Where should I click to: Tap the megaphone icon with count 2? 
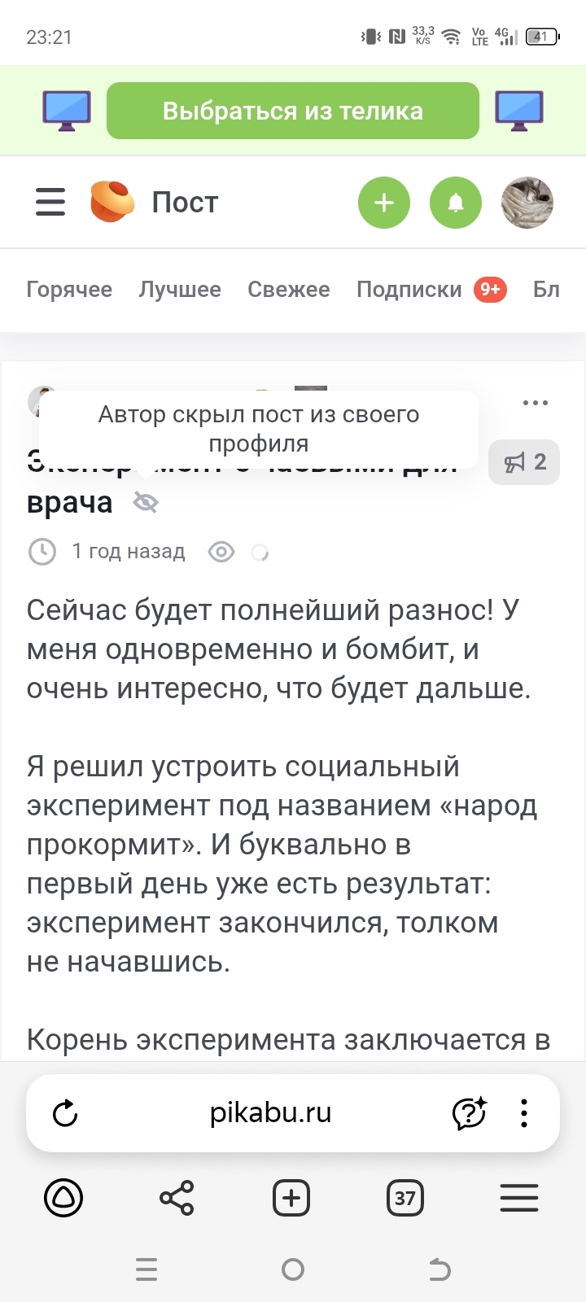click(x=524, y=462)
